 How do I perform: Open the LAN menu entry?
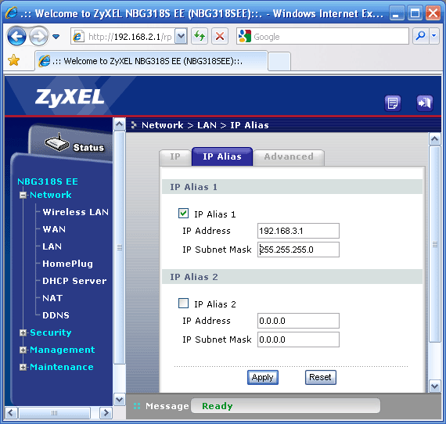click(52, 246)
